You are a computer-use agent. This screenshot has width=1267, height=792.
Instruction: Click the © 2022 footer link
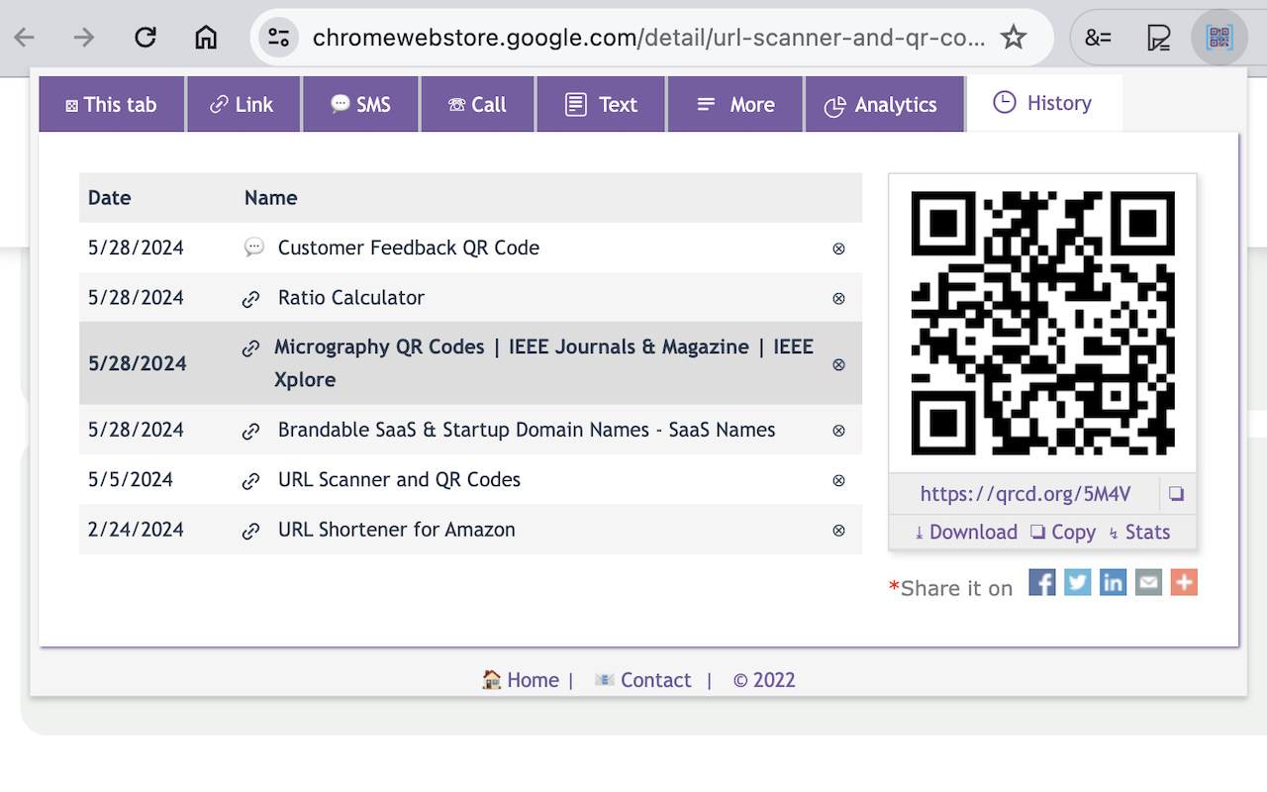click(x=764, y=680)
